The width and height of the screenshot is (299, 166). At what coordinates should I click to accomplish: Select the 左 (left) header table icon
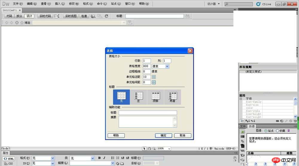click(138, 97)
